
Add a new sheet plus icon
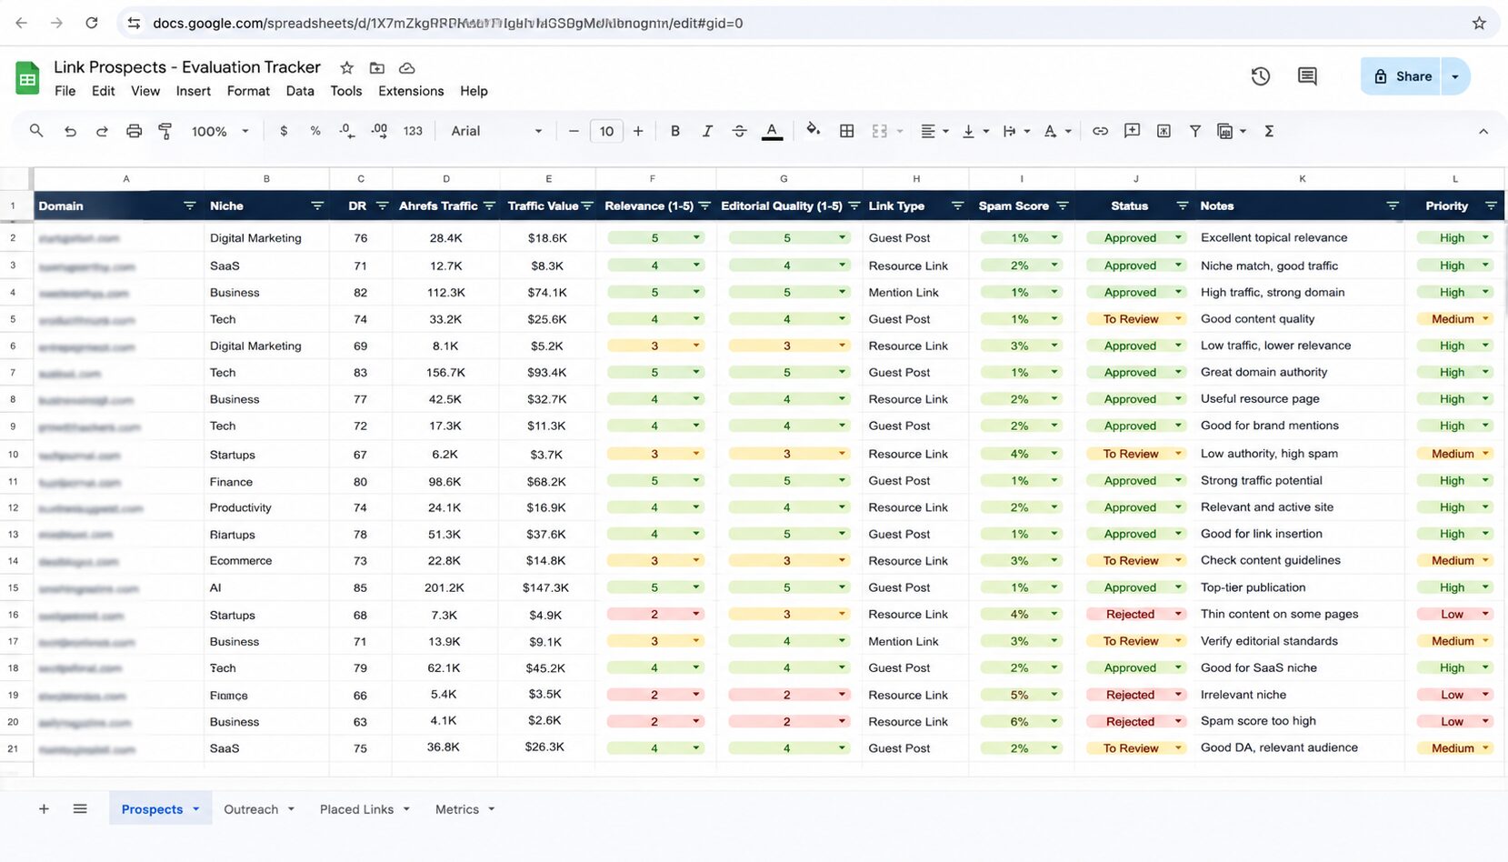pos(44,808)
